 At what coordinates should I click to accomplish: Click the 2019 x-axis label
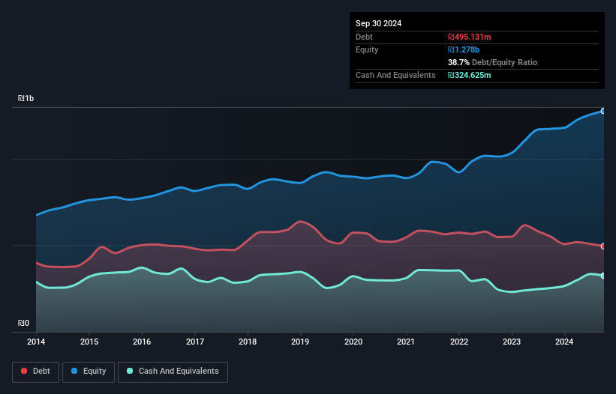point(300,342)
